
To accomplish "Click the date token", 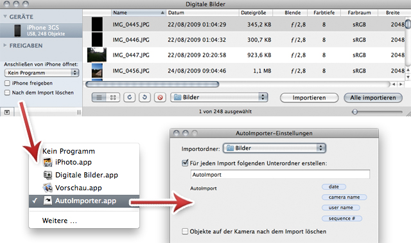I will pyautogui.click(x=334, y=186).
